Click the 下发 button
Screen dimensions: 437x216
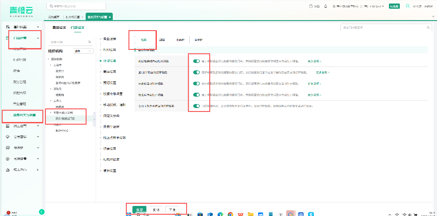172,209
